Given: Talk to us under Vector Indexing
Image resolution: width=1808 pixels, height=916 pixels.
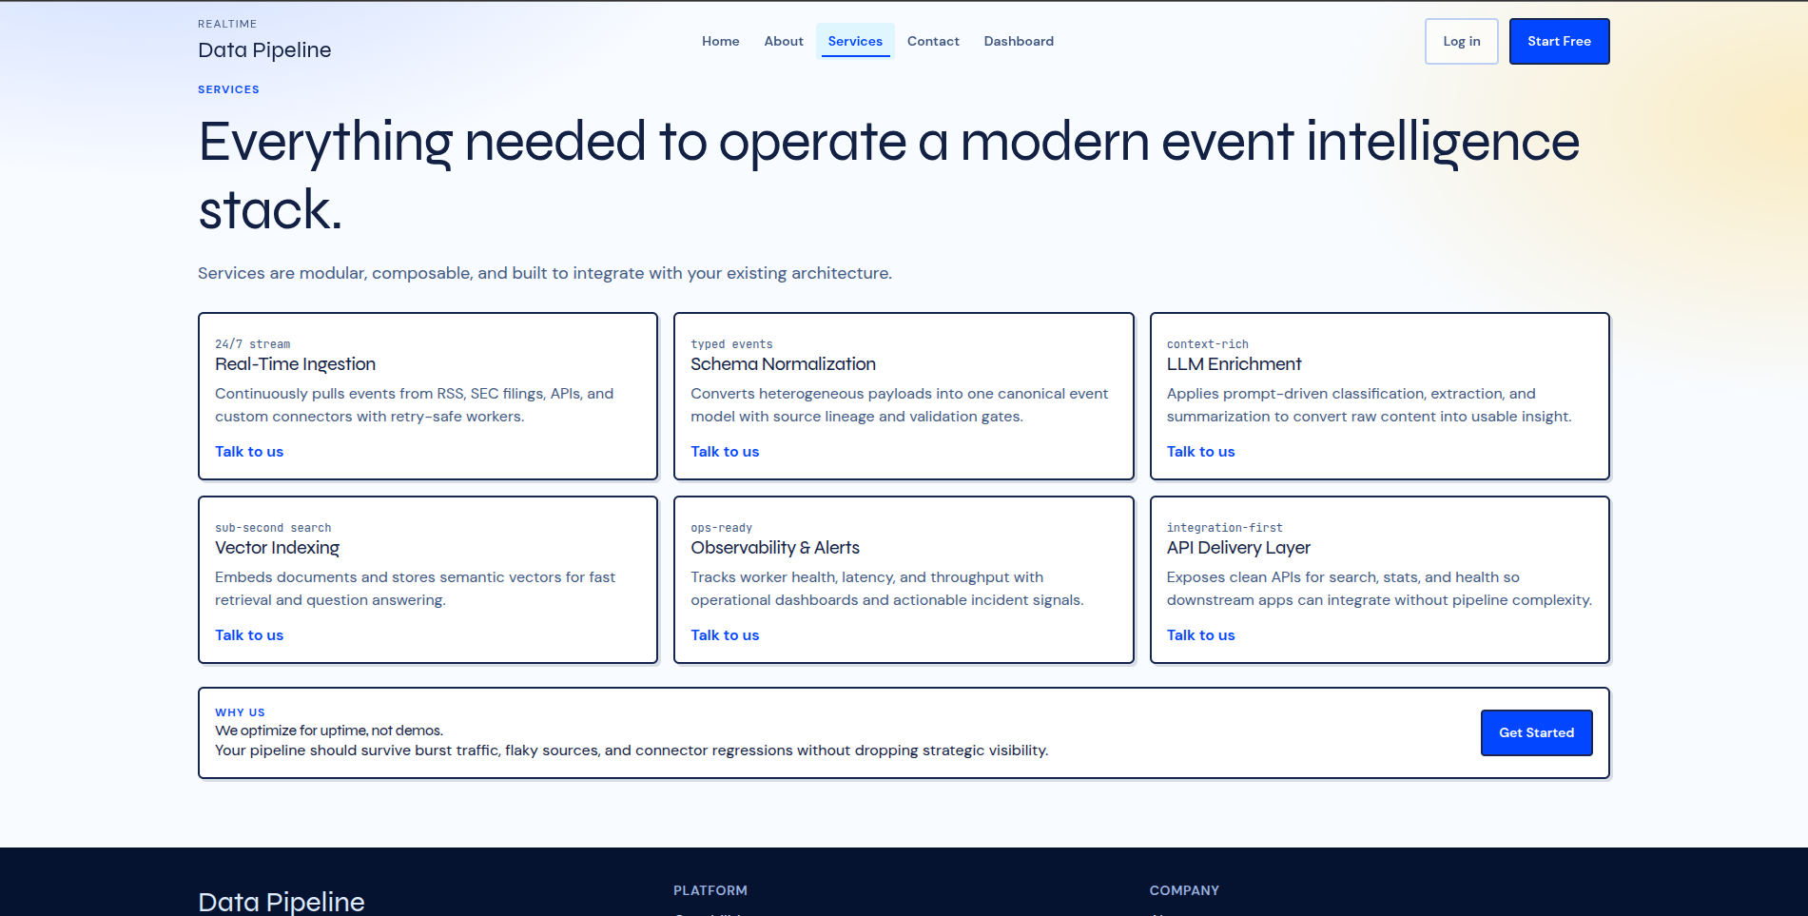Looking at the screenshot, I should coord(249,635).
